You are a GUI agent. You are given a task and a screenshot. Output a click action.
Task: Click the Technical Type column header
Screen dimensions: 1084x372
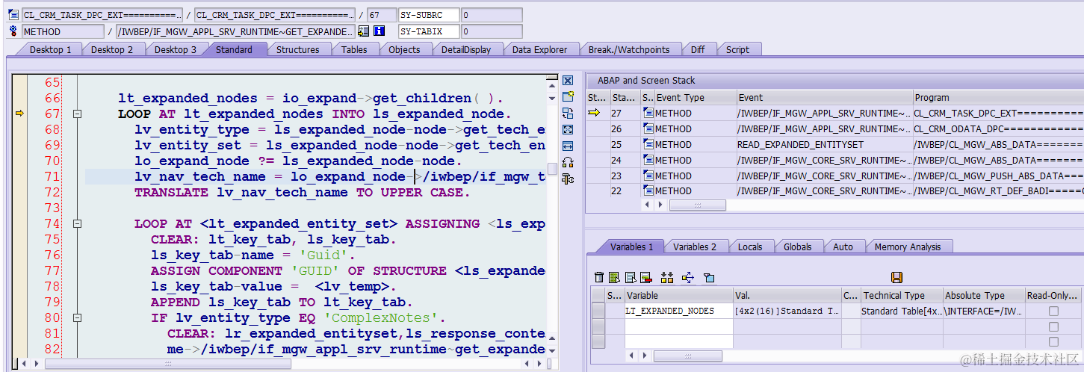pos(902,295)
